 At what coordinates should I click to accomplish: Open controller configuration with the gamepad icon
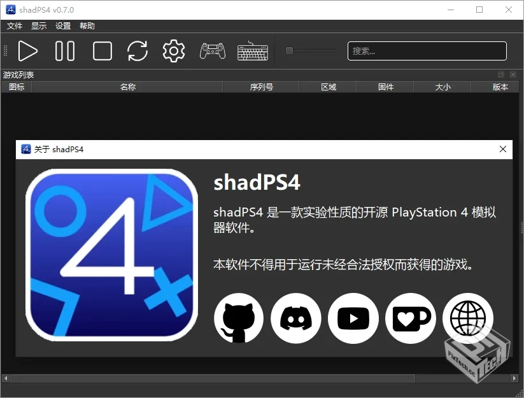pyautogui.click(x=212, y=51)
